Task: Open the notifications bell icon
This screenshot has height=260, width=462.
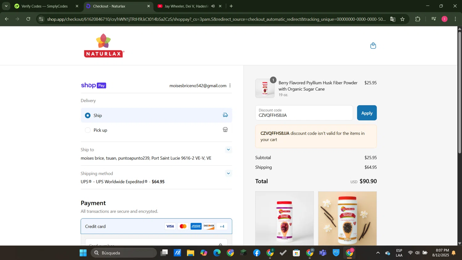Action: 454,253
